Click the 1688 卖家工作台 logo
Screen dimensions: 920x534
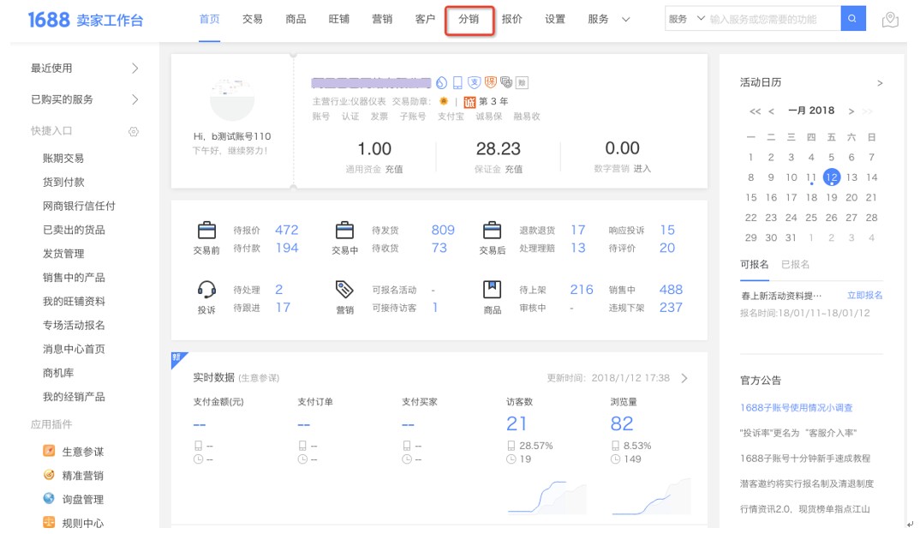pyautogui.click(x=86, y=20)
